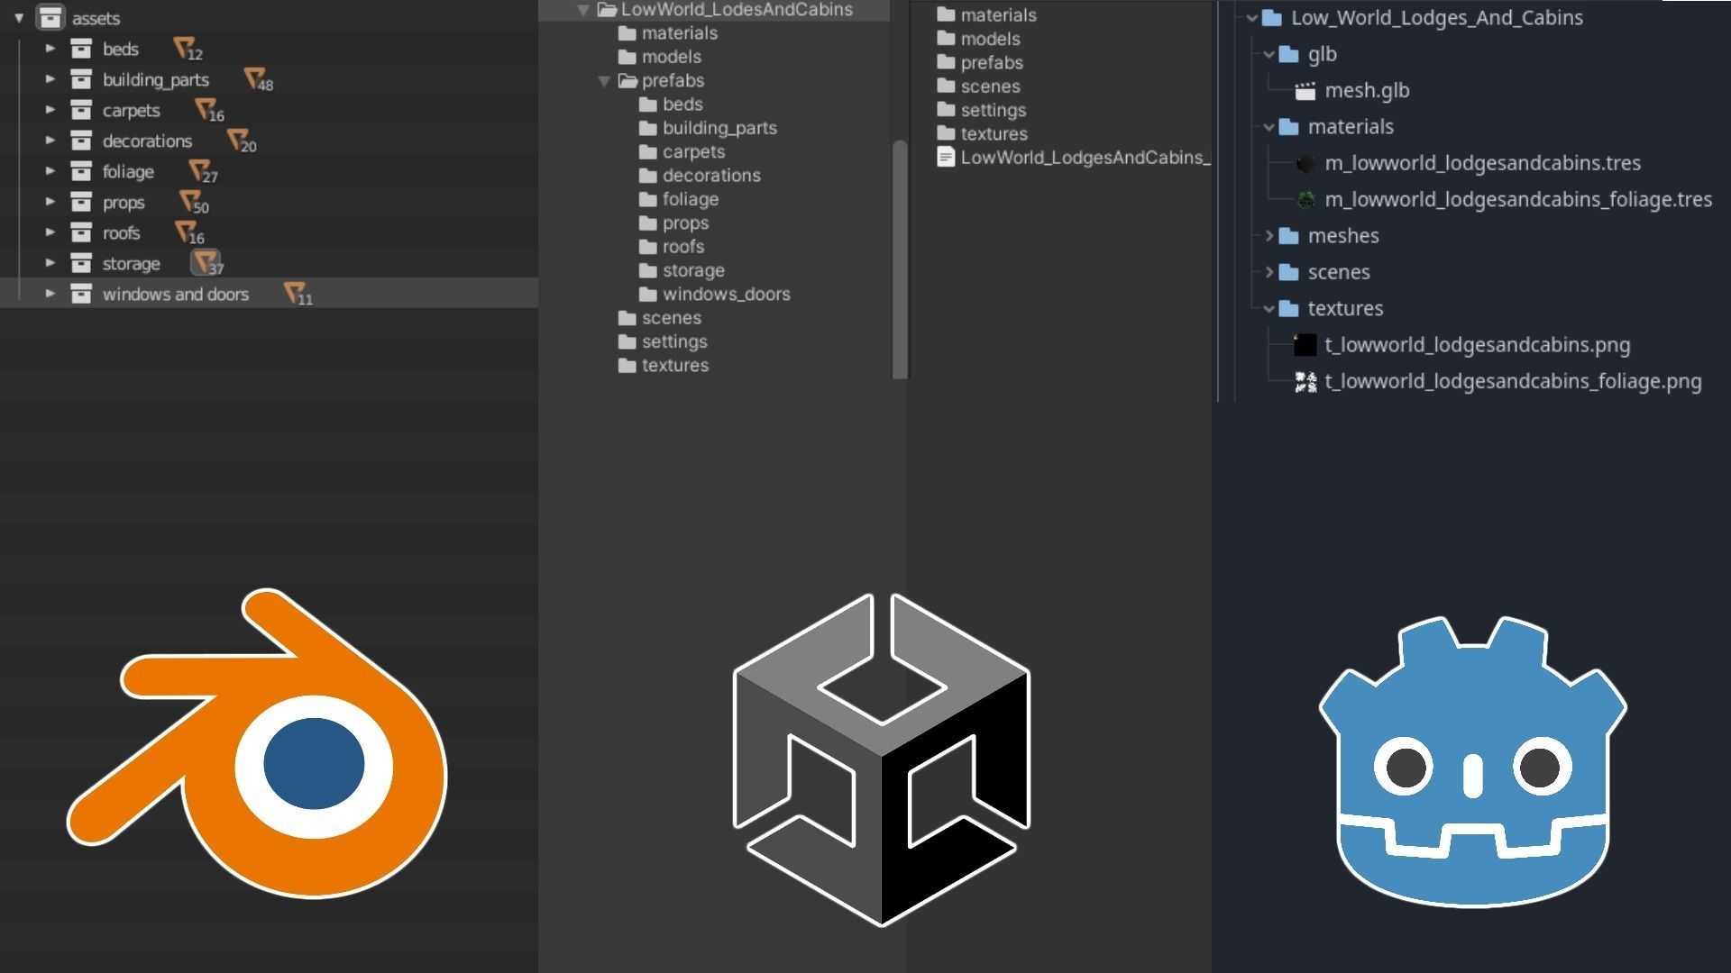Viewport: 1731px width, 973px height.
Task: Click the mesh.glb scene file icon
Action: click(1305, 90)
